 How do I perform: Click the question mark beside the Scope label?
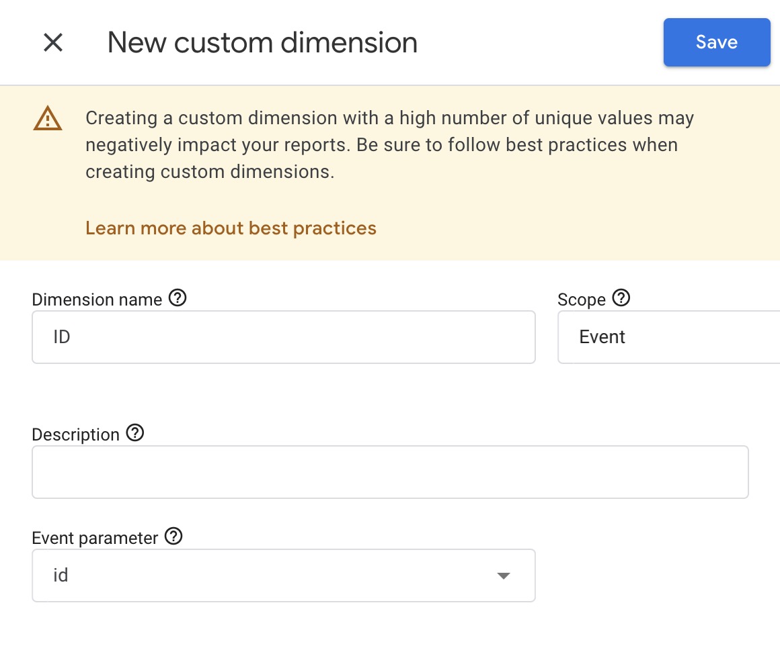(x=622, y=298)
